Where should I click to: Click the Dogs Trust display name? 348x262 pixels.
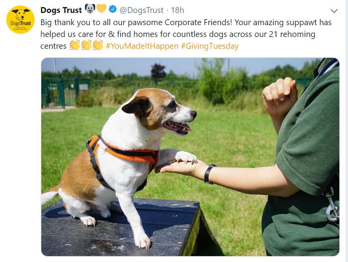61,10
